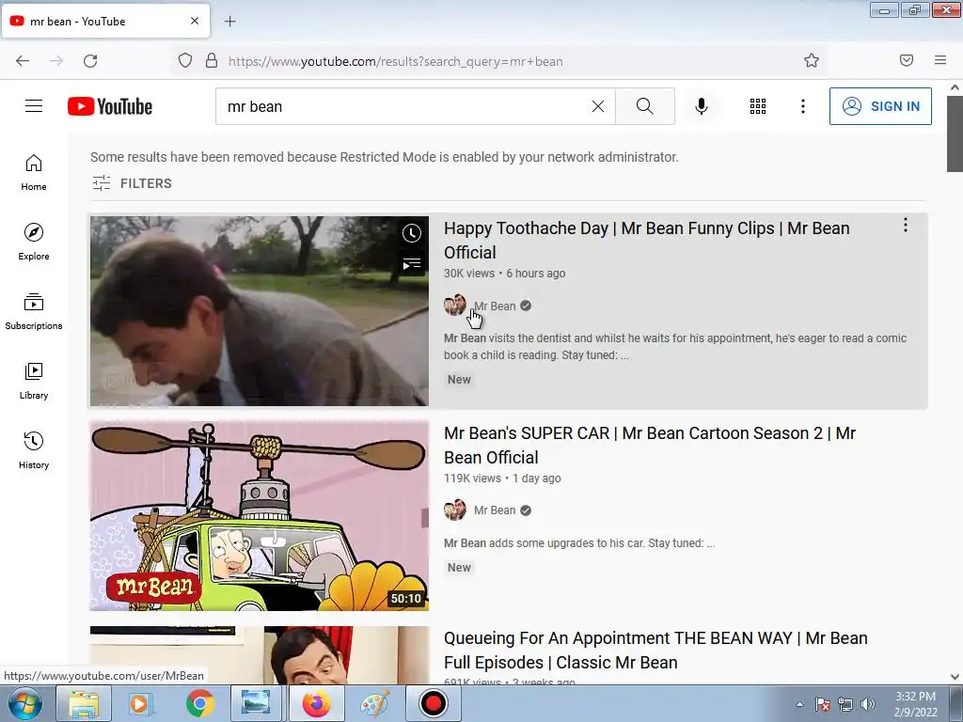Image resolution: width=963 pixels, height=722 pixels.
Task: Expand the FILTERS options
Action: [132, 183]
